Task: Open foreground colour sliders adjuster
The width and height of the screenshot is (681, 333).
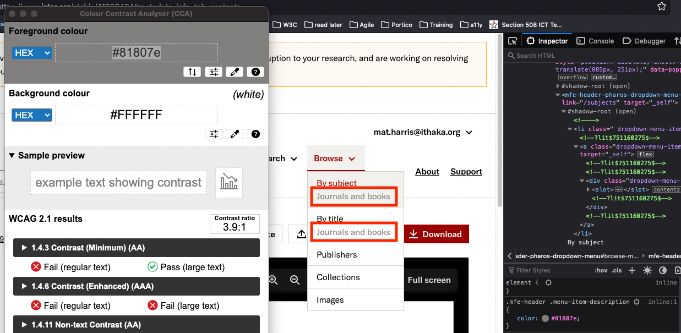Action: pos(213,72)
